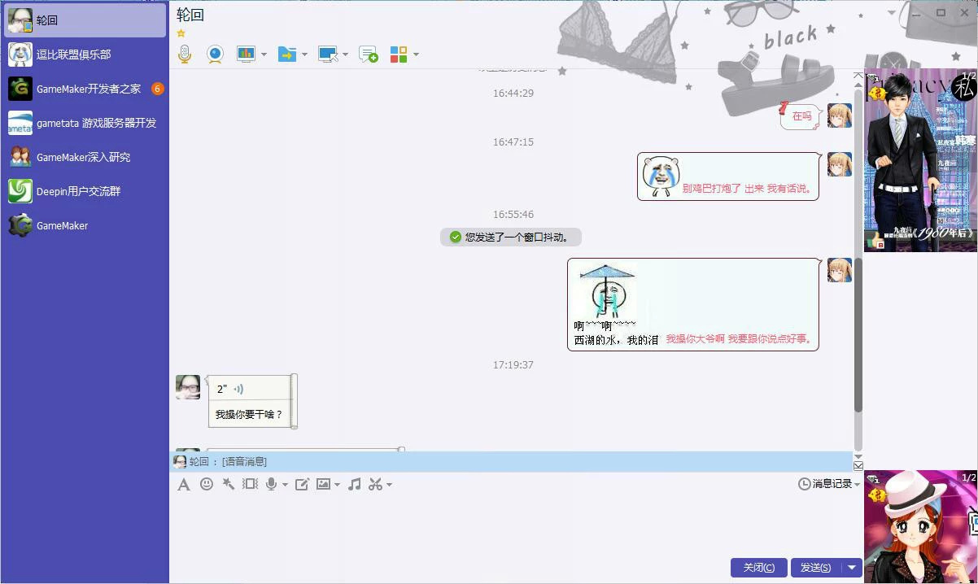This screenshot has height=584, width=978.
Task: Open the emoji smiley picker
Action: coord(207,484)
